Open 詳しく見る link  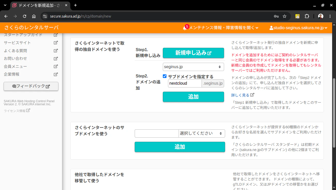(240, 95)
